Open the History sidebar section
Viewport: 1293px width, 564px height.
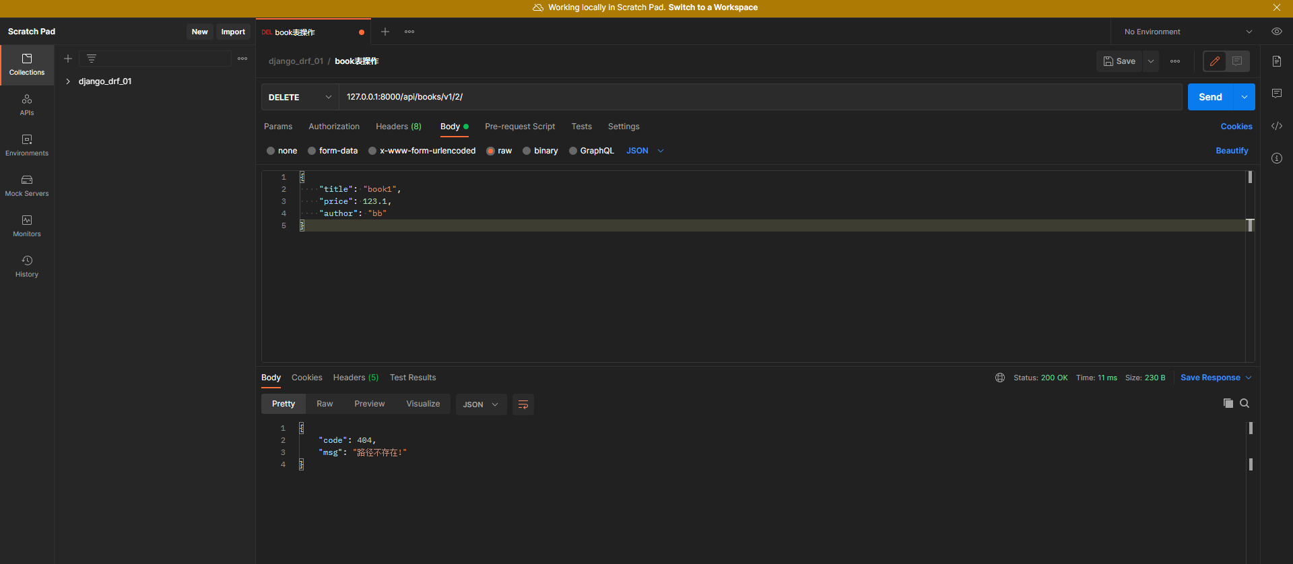click(27, 267)
